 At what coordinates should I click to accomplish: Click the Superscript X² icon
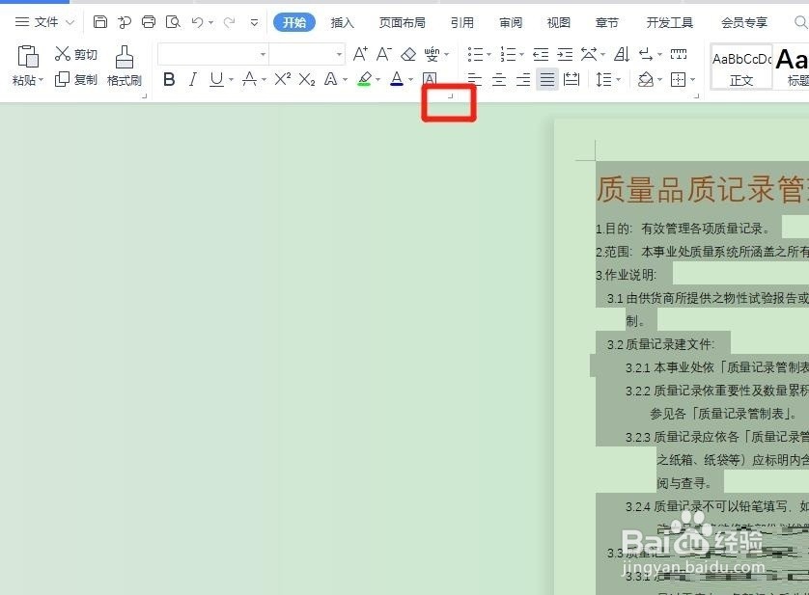(x=282, y=79)
